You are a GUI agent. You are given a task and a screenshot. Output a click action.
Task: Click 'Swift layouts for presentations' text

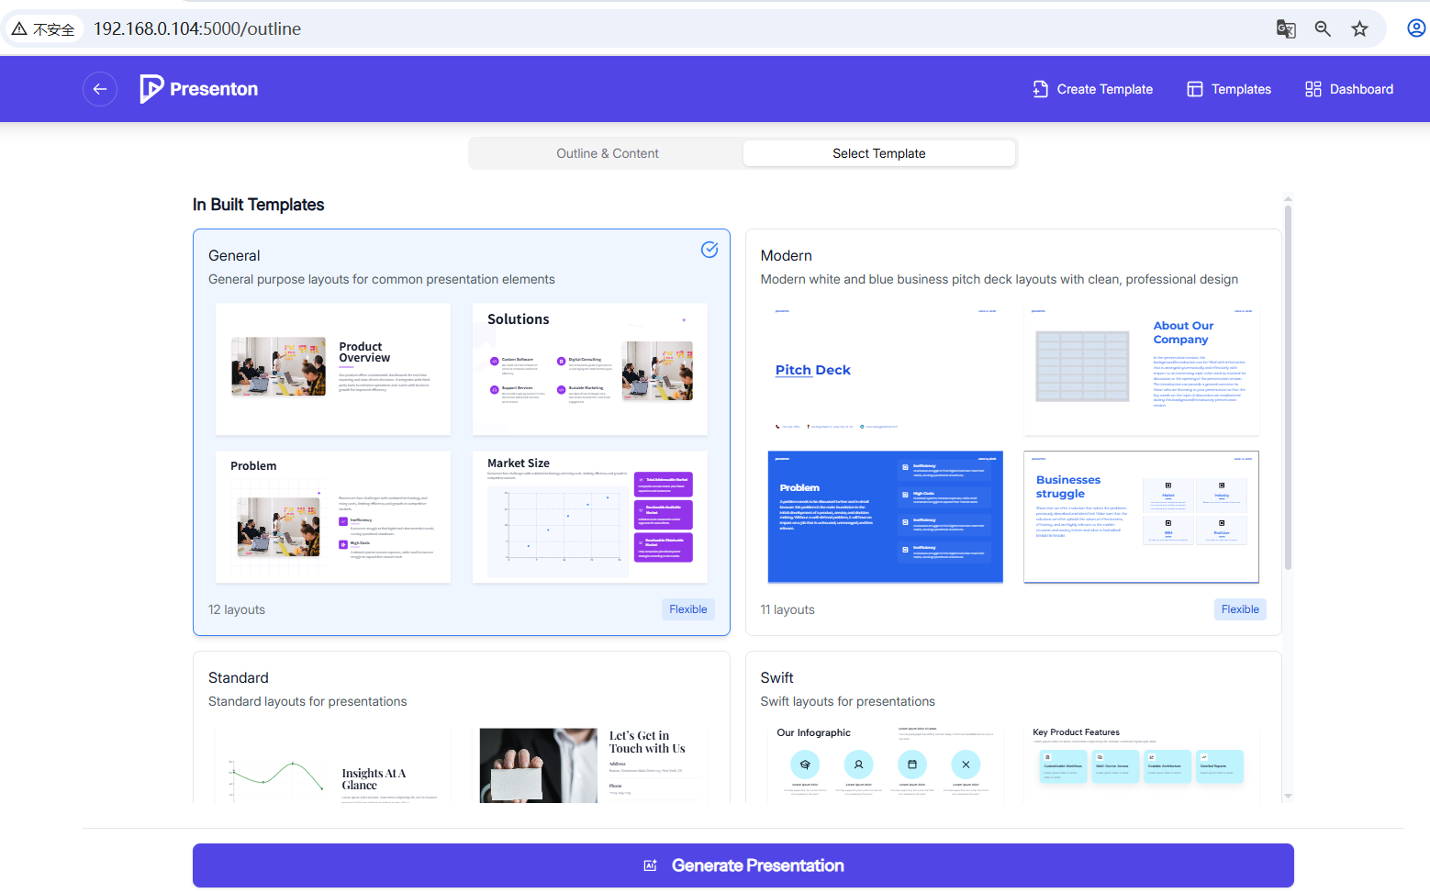tap(848, 701)
